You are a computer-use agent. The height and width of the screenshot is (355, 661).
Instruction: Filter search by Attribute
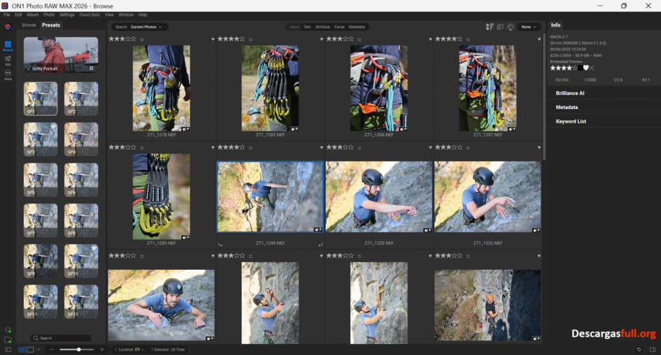323,27
